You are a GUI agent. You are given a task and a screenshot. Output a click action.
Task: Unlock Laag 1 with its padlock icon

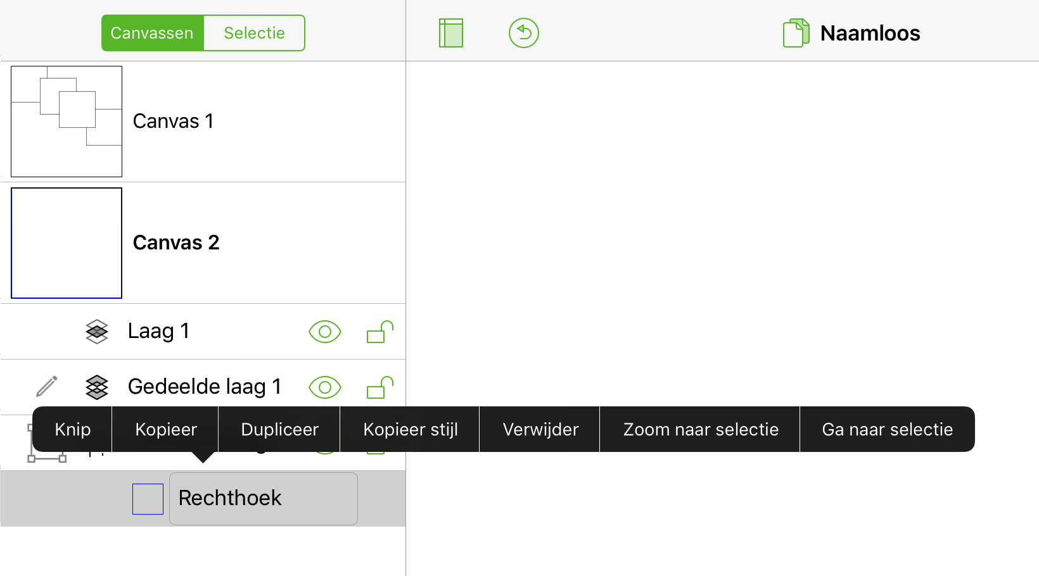(x=378, y=331)
